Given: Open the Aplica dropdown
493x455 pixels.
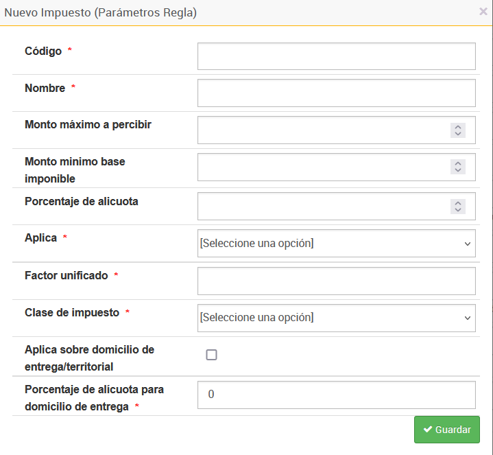Looking at the screenshot, I should (x=336, y=243).
